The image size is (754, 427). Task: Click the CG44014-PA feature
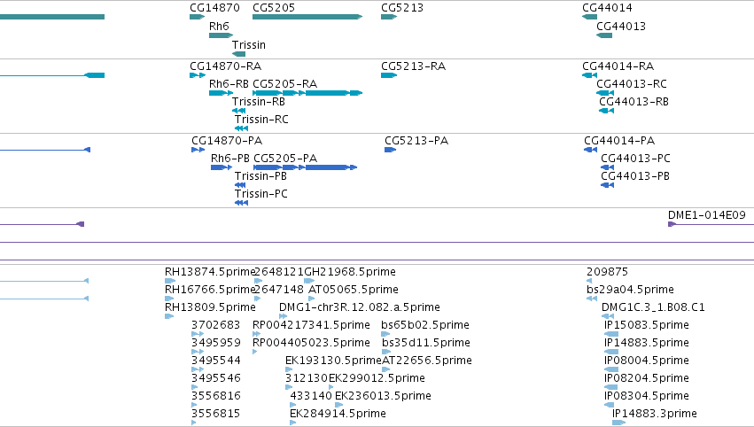pos(590,150)
